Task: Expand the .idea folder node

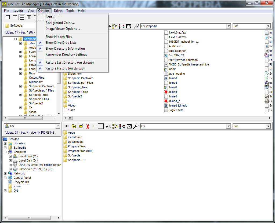Action: (x=20, y=43)
